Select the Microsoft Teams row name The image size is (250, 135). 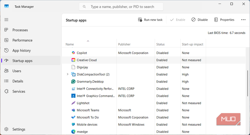click(x=88, y=110)
